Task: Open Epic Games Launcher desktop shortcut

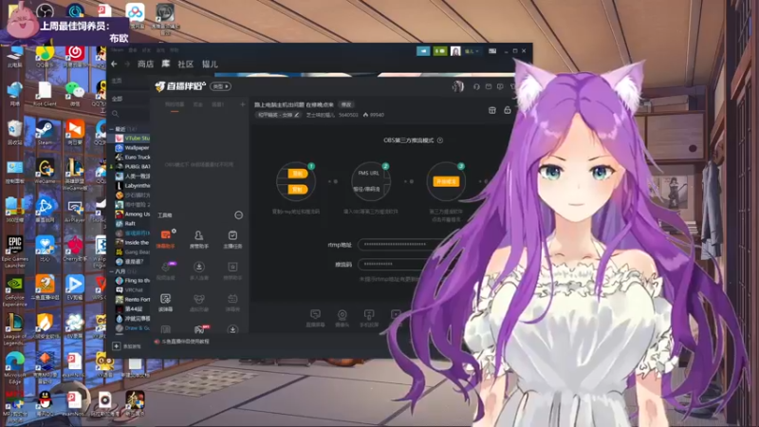Action: point(15,251)
